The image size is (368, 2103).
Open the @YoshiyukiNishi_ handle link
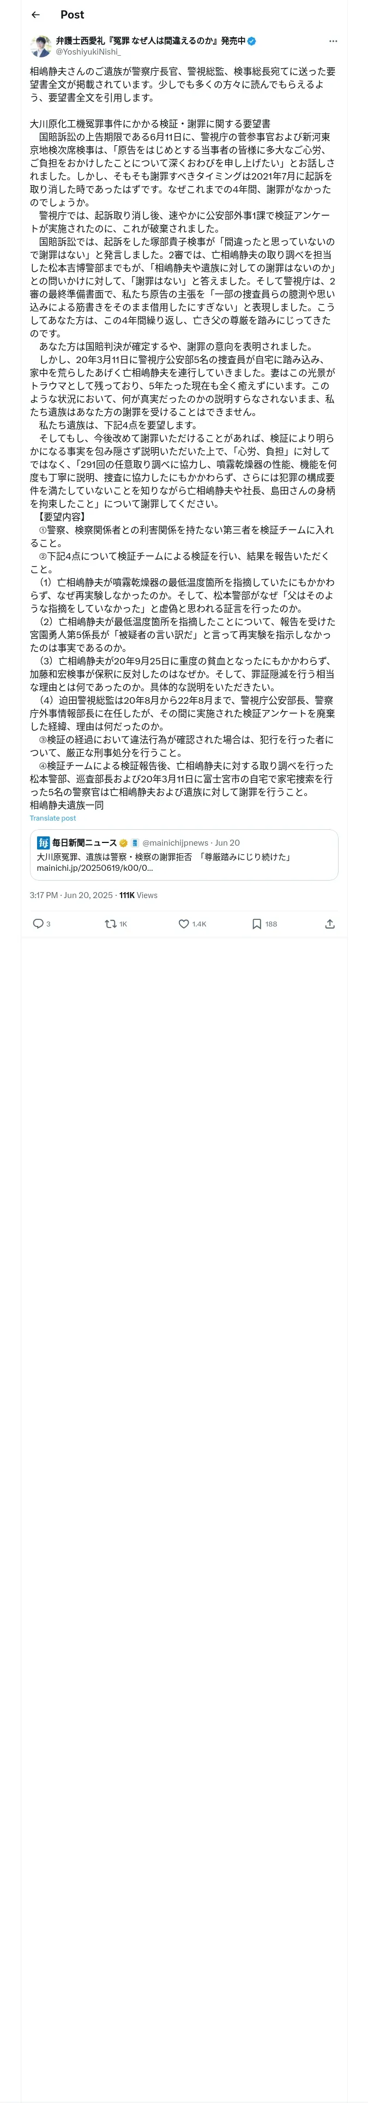click(88, 51)
